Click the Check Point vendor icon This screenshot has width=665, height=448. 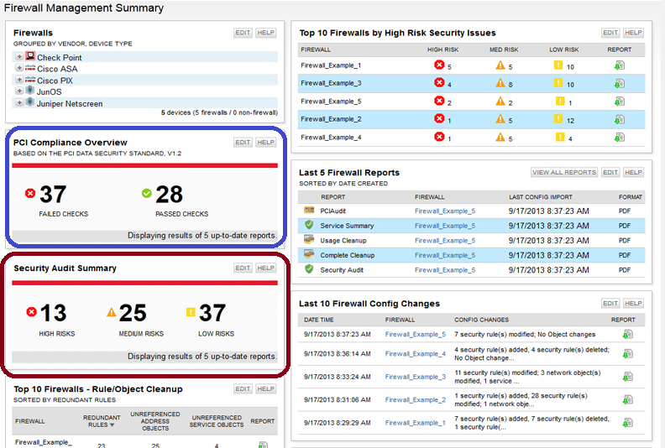tap(30, 56)
